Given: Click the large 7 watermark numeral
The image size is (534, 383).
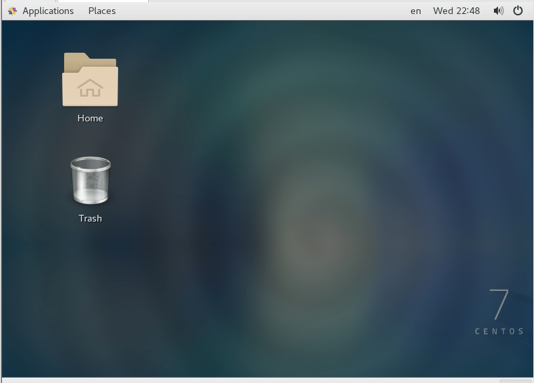Looking at the screenshot, I should [x=499, y=304].
